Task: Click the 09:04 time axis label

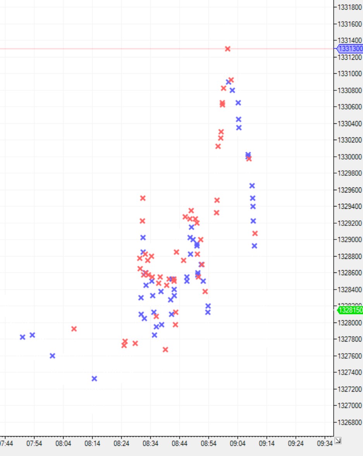Action: coord(237,444)
